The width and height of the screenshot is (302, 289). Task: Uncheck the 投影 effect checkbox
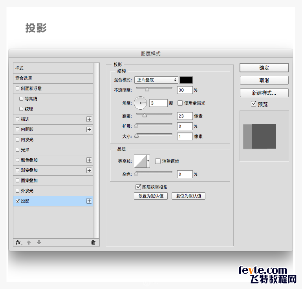[18, 201]
